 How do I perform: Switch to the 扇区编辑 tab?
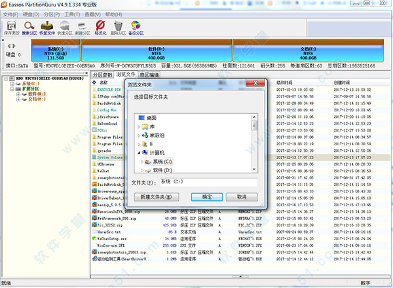149,75
